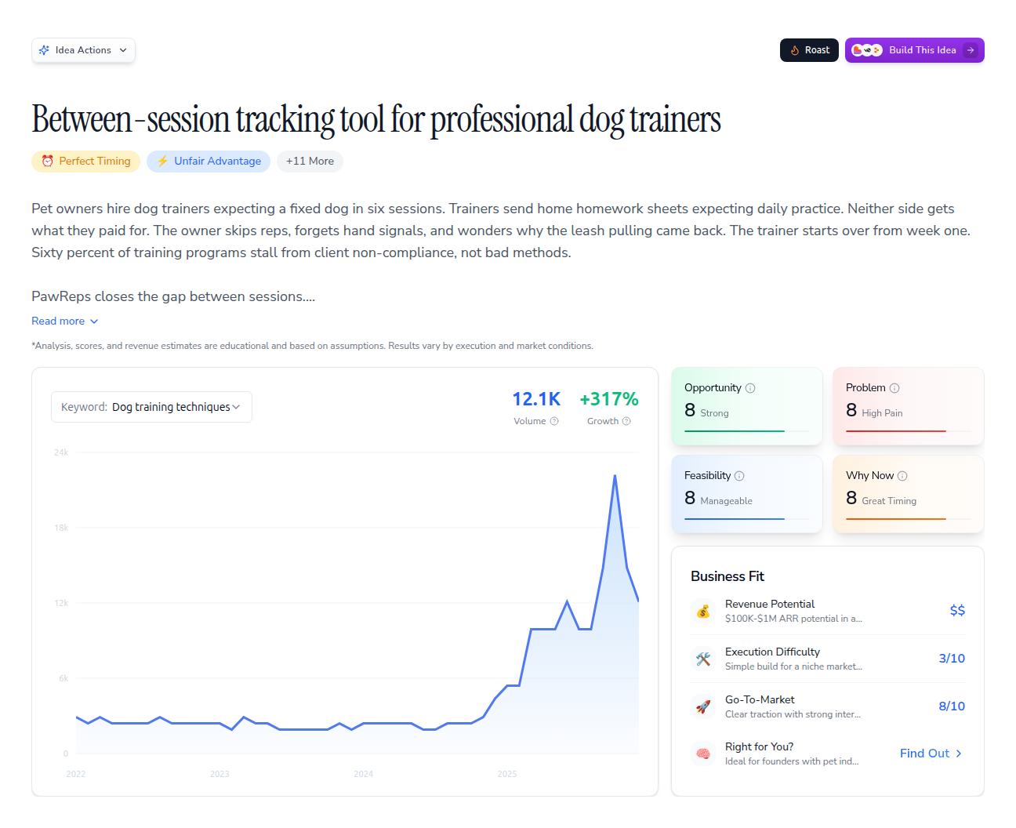Screen dimensions: 1016x828
Task: Open the Opportunity score card
Action: click(747, 406)
